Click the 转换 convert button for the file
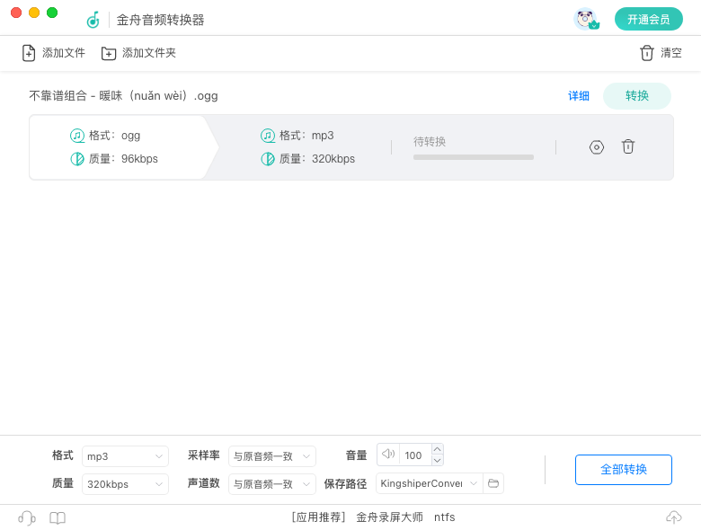 (x=637, y=95)
